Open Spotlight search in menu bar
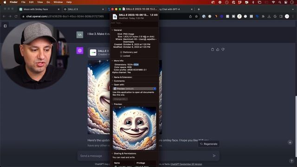Screen dimensions: 297x167 tap(280, 2)
